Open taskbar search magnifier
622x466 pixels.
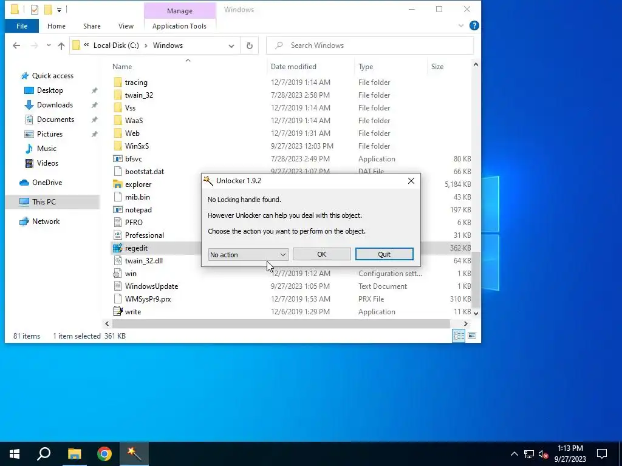[44, 454]
